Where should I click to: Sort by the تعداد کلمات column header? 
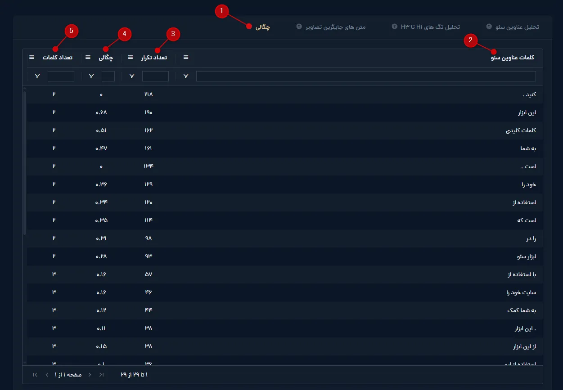click(x=58, y=58)
